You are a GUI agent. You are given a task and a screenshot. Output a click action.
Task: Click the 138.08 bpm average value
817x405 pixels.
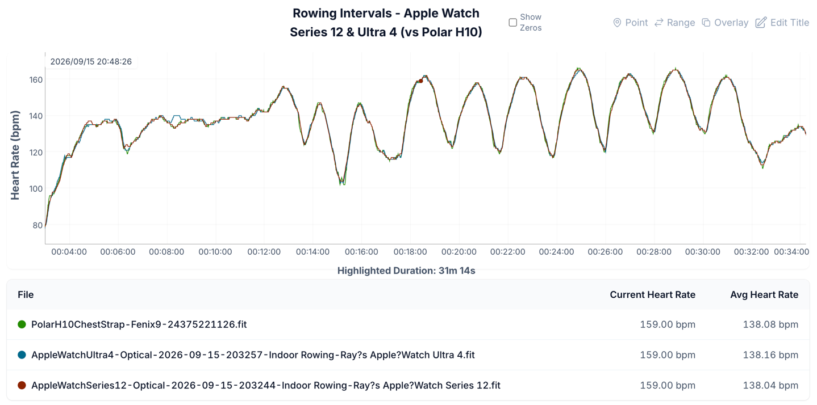[x=770, y=324]
